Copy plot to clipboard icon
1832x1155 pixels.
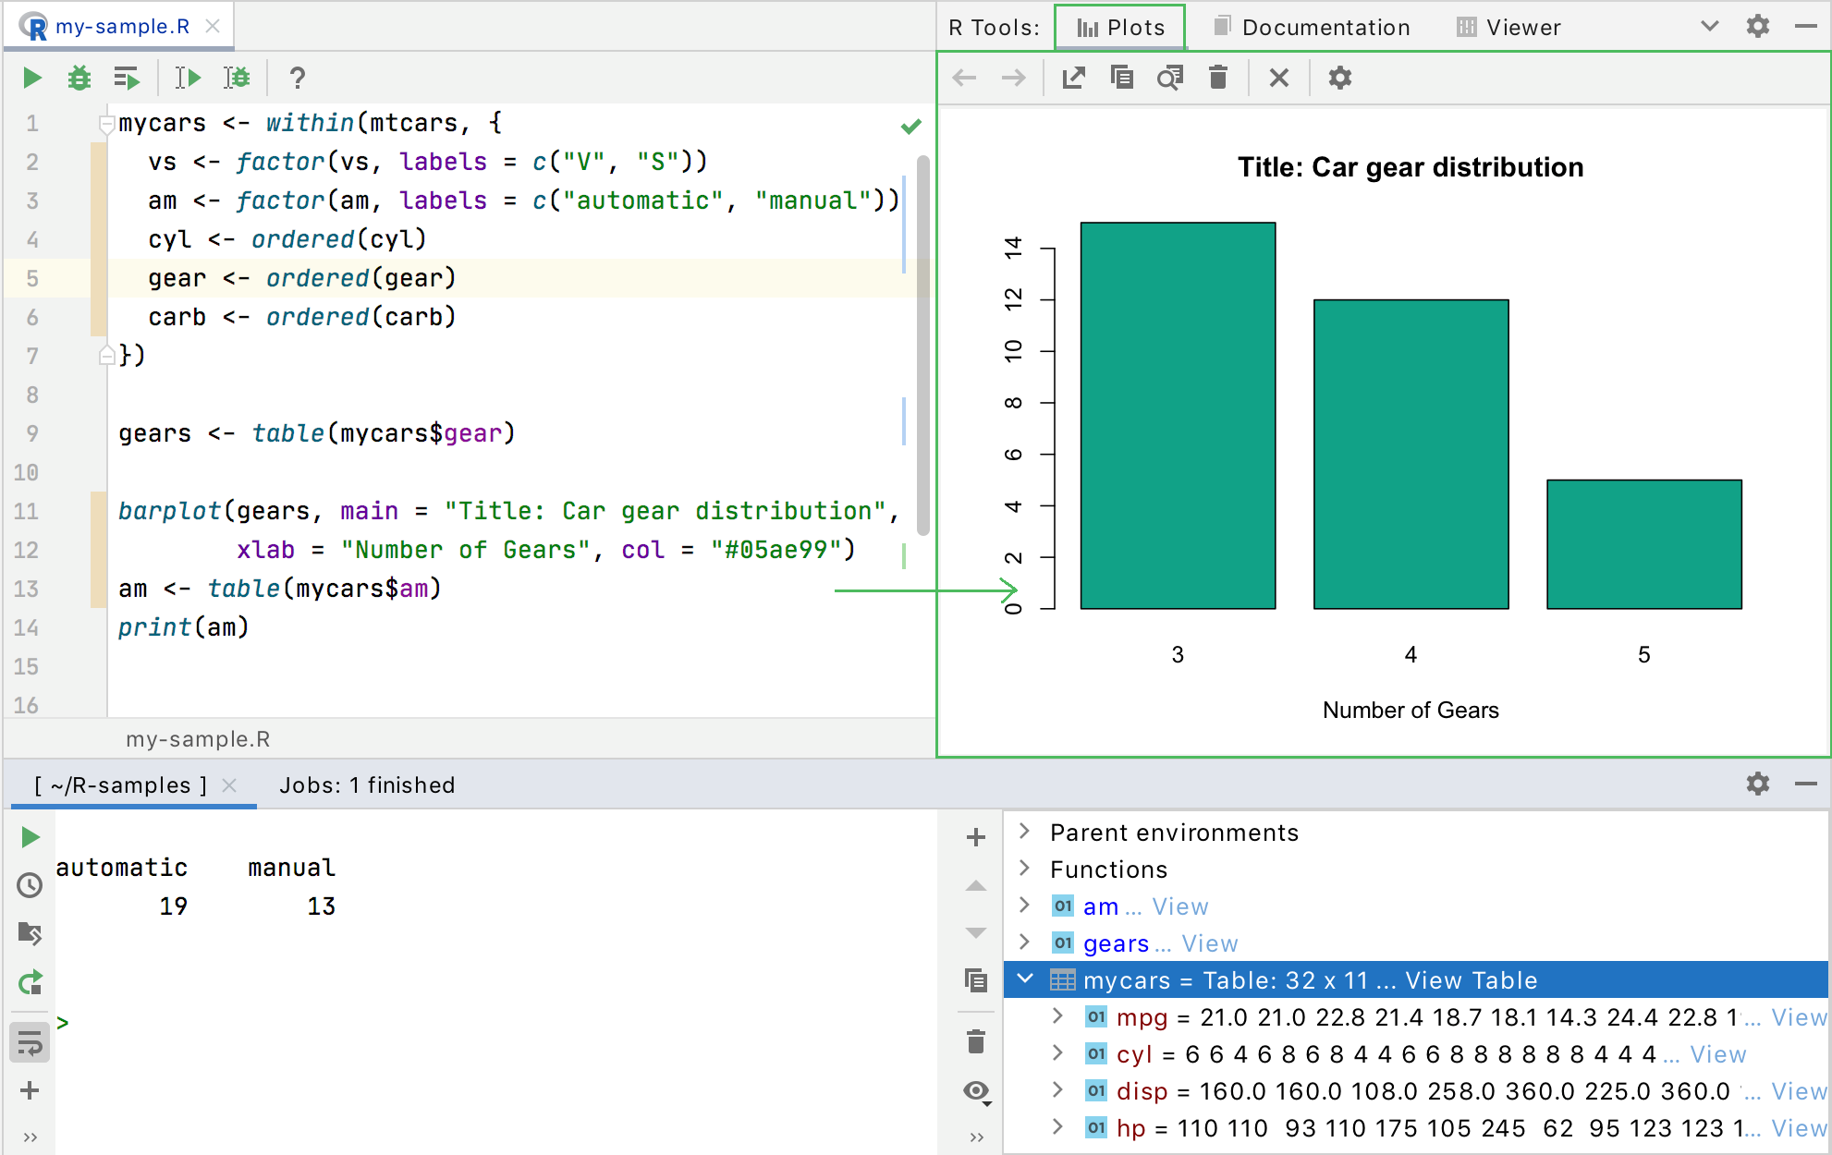pos(1121,79)
